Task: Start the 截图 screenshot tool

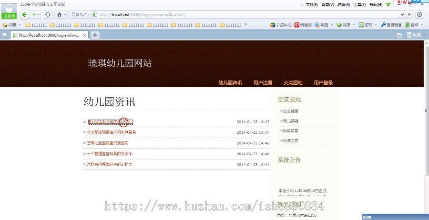Action: pyautogui.click(x=321, y=25)
